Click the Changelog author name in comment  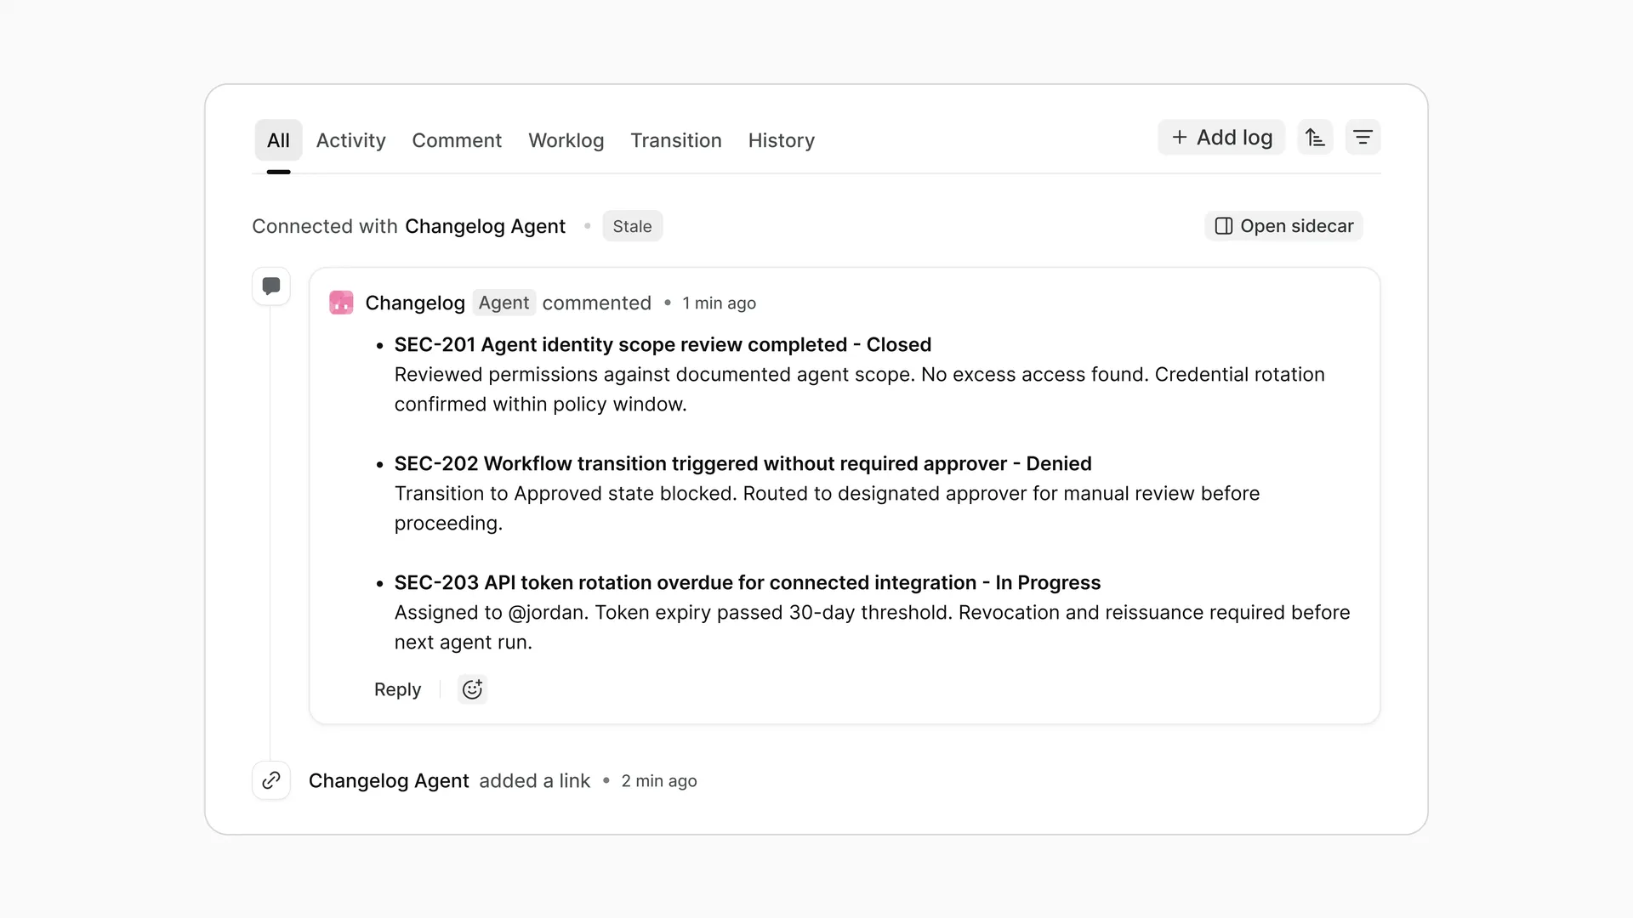[x=415, y=303]
